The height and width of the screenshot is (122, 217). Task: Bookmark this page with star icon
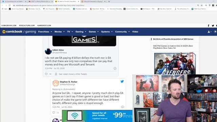pos(202,5)
